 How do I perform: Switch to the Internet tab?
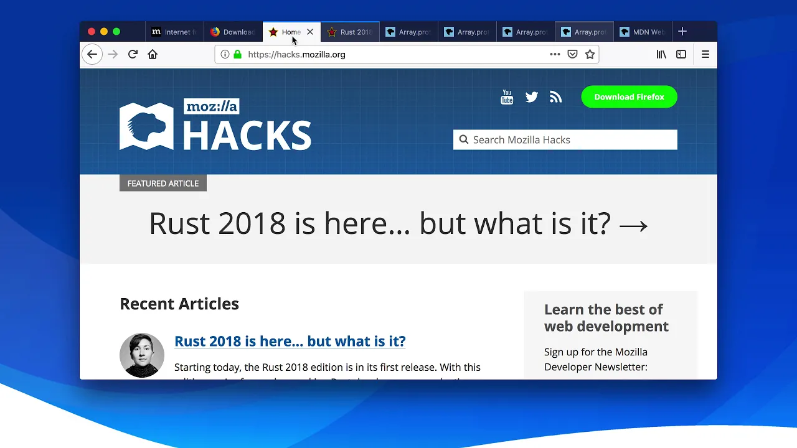[x=174, y=32]
